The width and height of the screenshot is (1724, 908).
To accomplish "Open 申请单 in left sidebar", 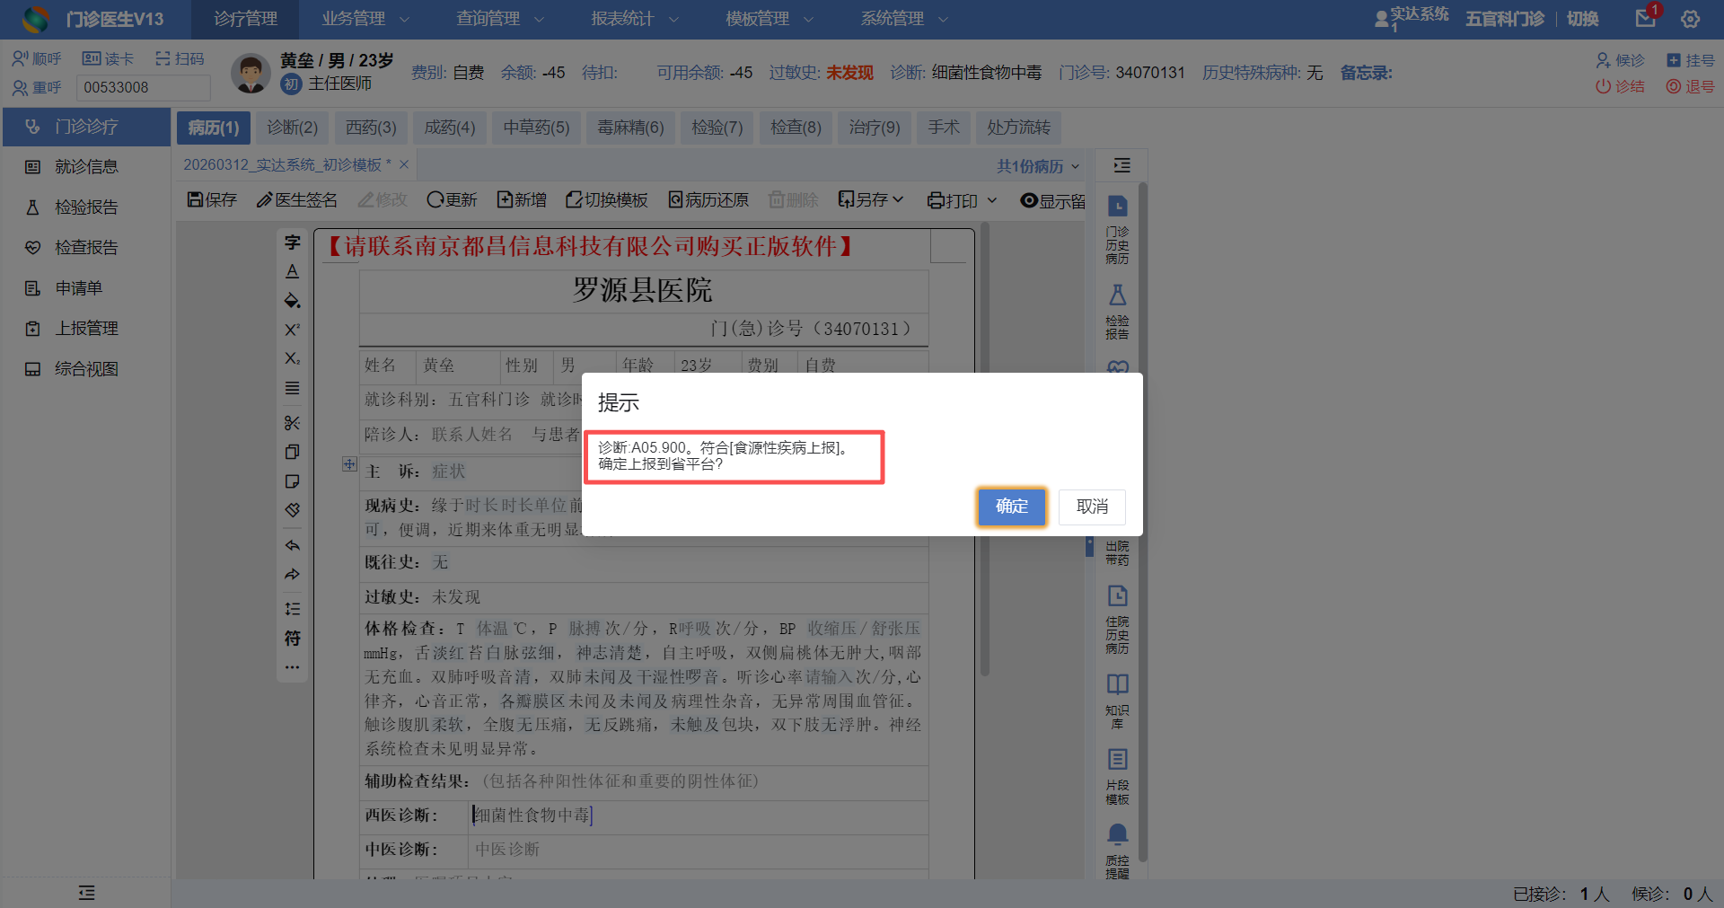I will coord(86,288).
